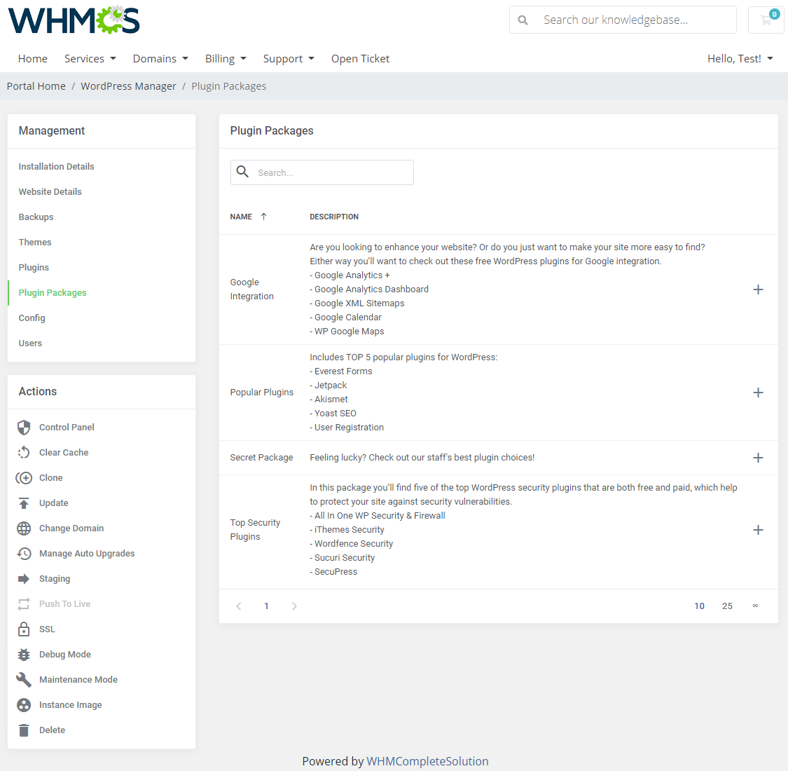Expand the Google Integration plugin package

point(759,289)
